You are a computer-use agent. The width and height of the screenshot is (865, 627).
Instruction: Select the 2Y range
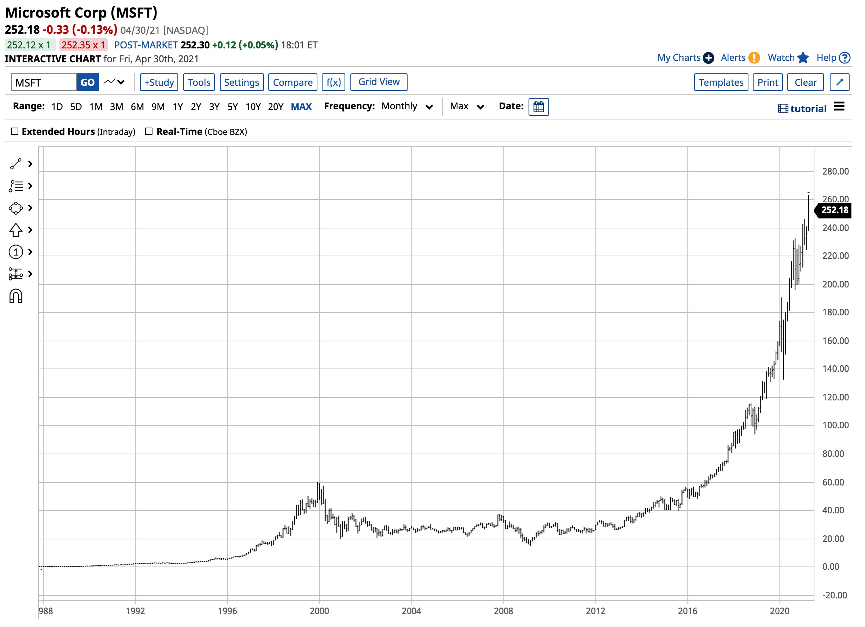[196, 107]
